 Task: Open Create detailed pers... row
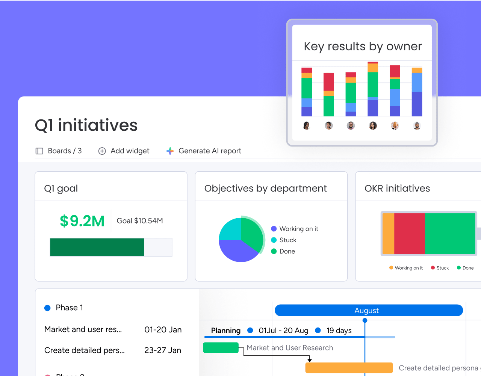[x=85, y=350]
